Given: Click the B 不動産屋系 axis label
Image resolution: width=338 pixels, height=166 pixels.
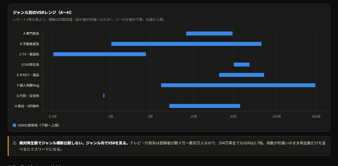Looking at the screenshot, I should [x=30, y=44].
